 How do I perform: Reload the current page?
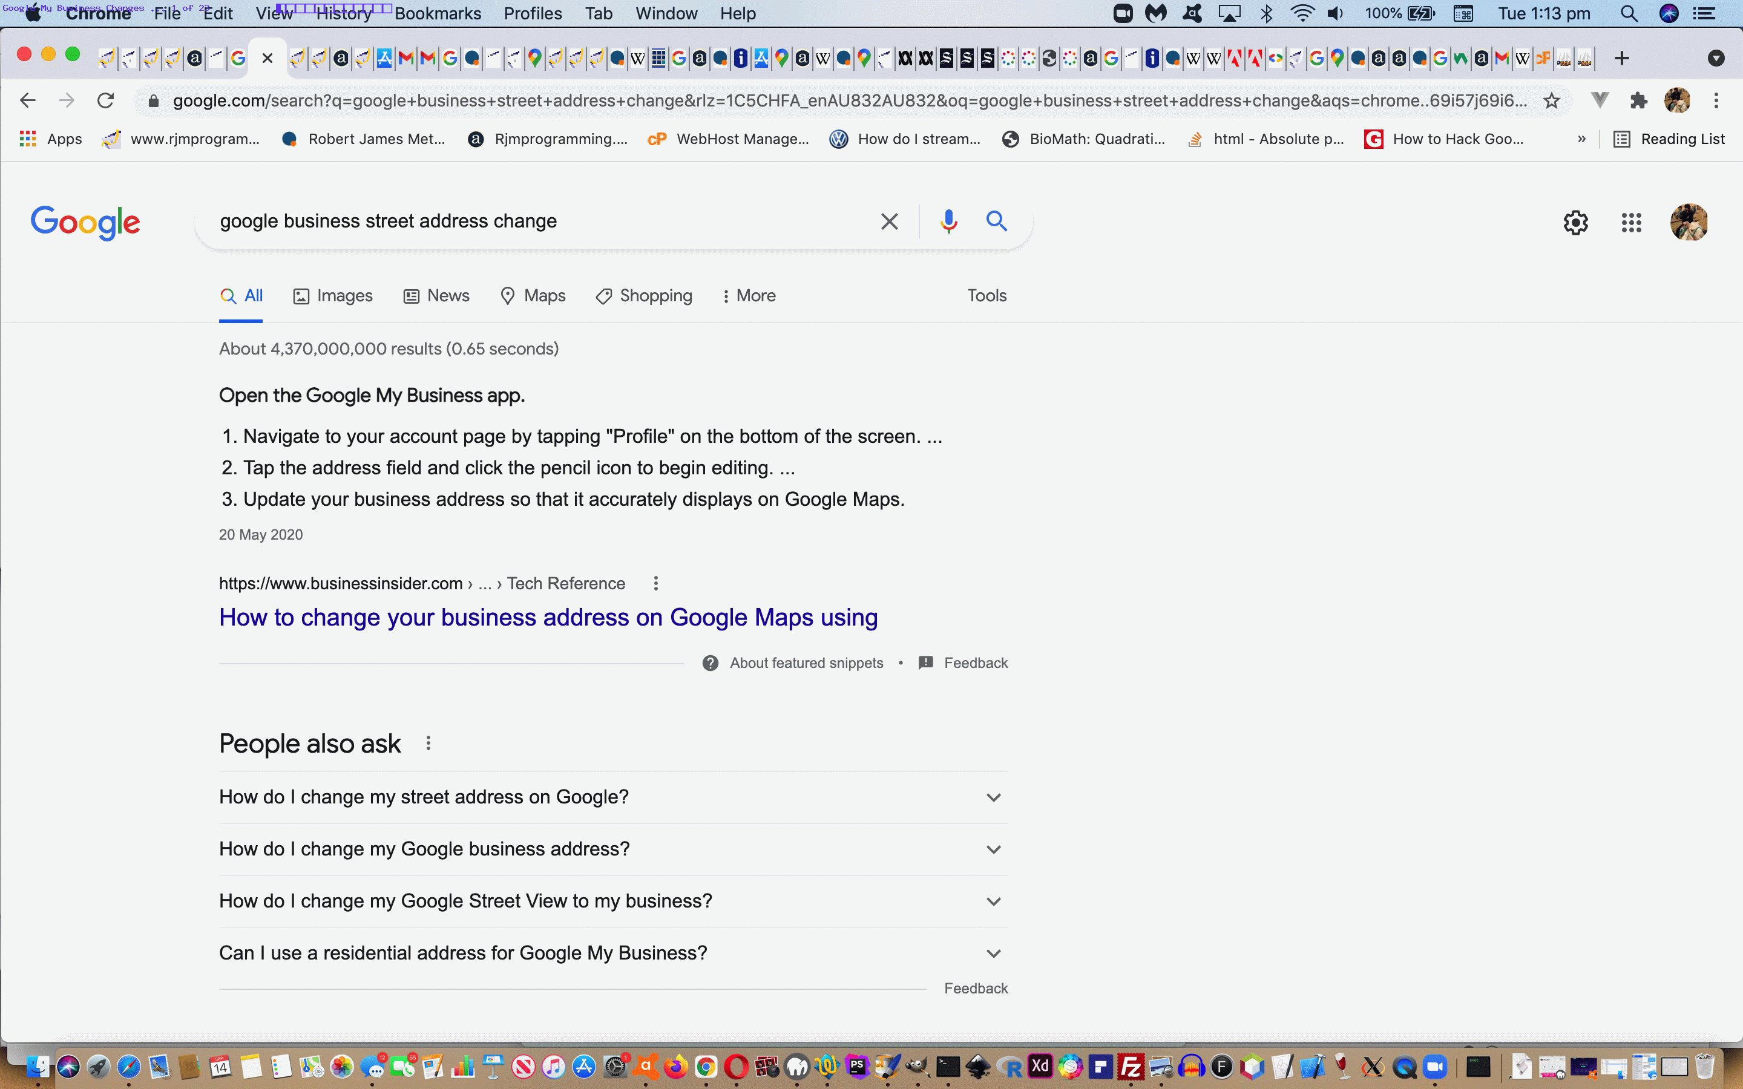106,100
